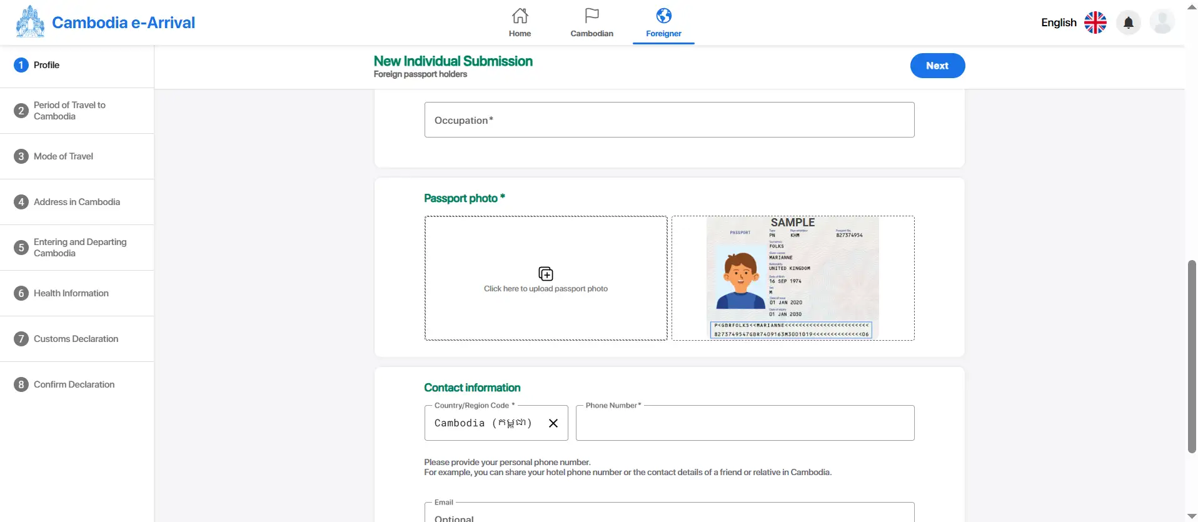Click the step 1 number badge
The width and height of the screenshot is (1198, 522).
tap(21, 65)
